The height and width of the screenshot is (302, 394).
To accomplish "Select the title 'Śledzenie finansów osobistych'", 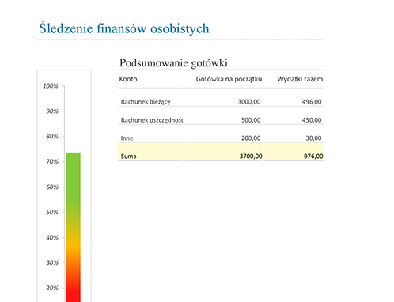I will tap(124, 28).
